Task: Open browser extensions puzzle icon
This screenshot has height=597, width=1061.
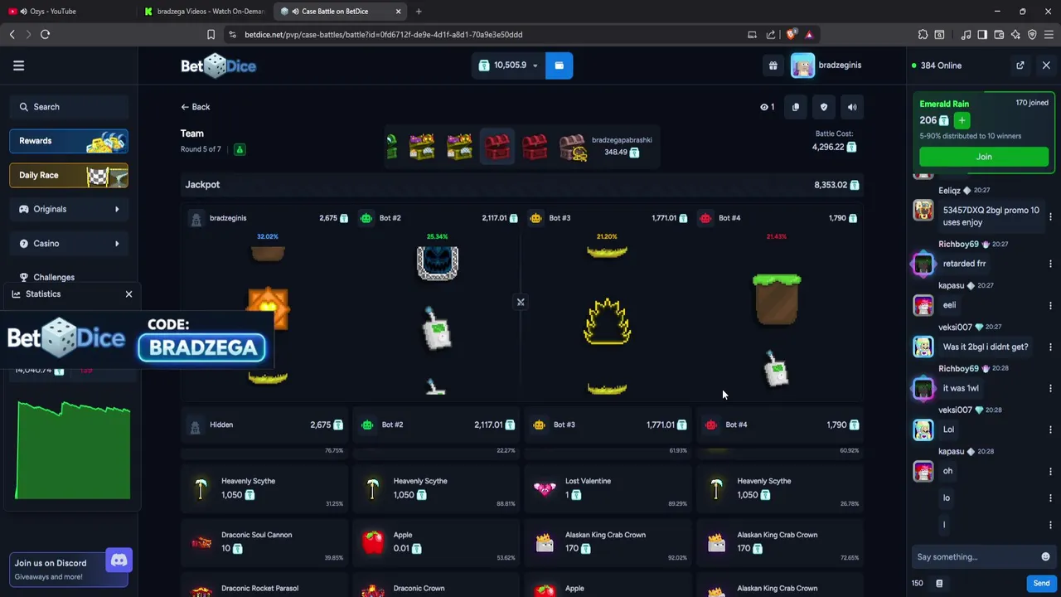Action: (x=923, y=35)
